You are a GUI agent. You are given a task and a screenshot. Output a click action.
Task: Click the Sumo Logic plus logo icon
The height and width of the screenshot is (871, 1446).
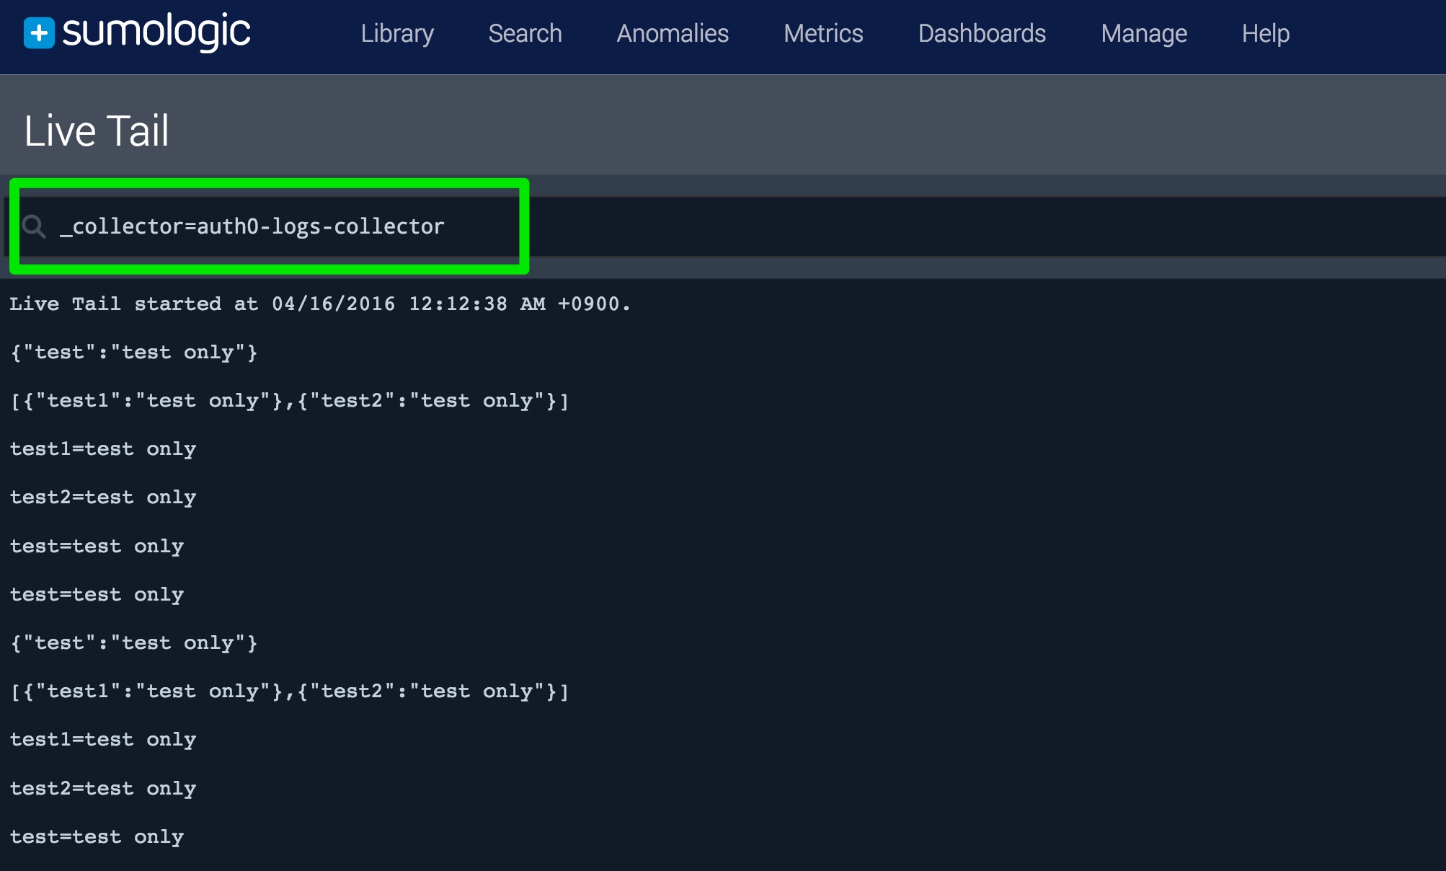(39, 33)
